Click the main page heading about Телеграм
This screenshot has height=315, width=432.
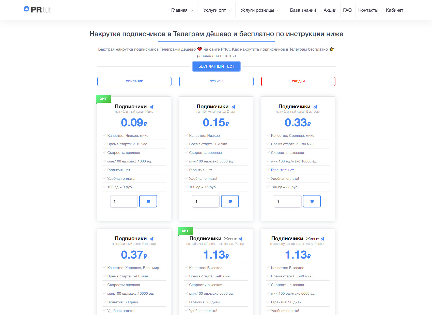click(216, 34)
